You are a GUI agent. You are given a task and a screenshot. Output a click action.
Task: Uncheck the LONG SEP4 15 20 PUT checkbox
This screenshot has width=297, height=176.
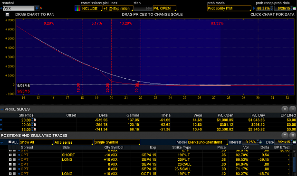tap(10, 159)
